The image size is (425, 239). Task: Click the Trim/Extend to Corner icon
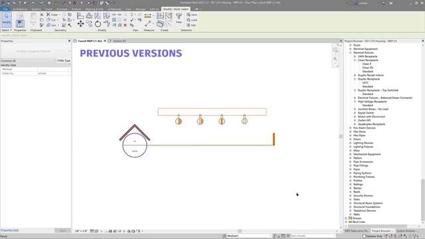(x=106, y=24)
